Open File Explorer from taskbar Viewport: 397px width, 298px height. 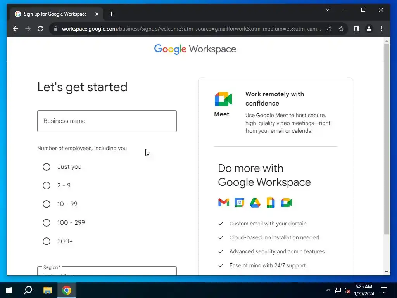47,290
